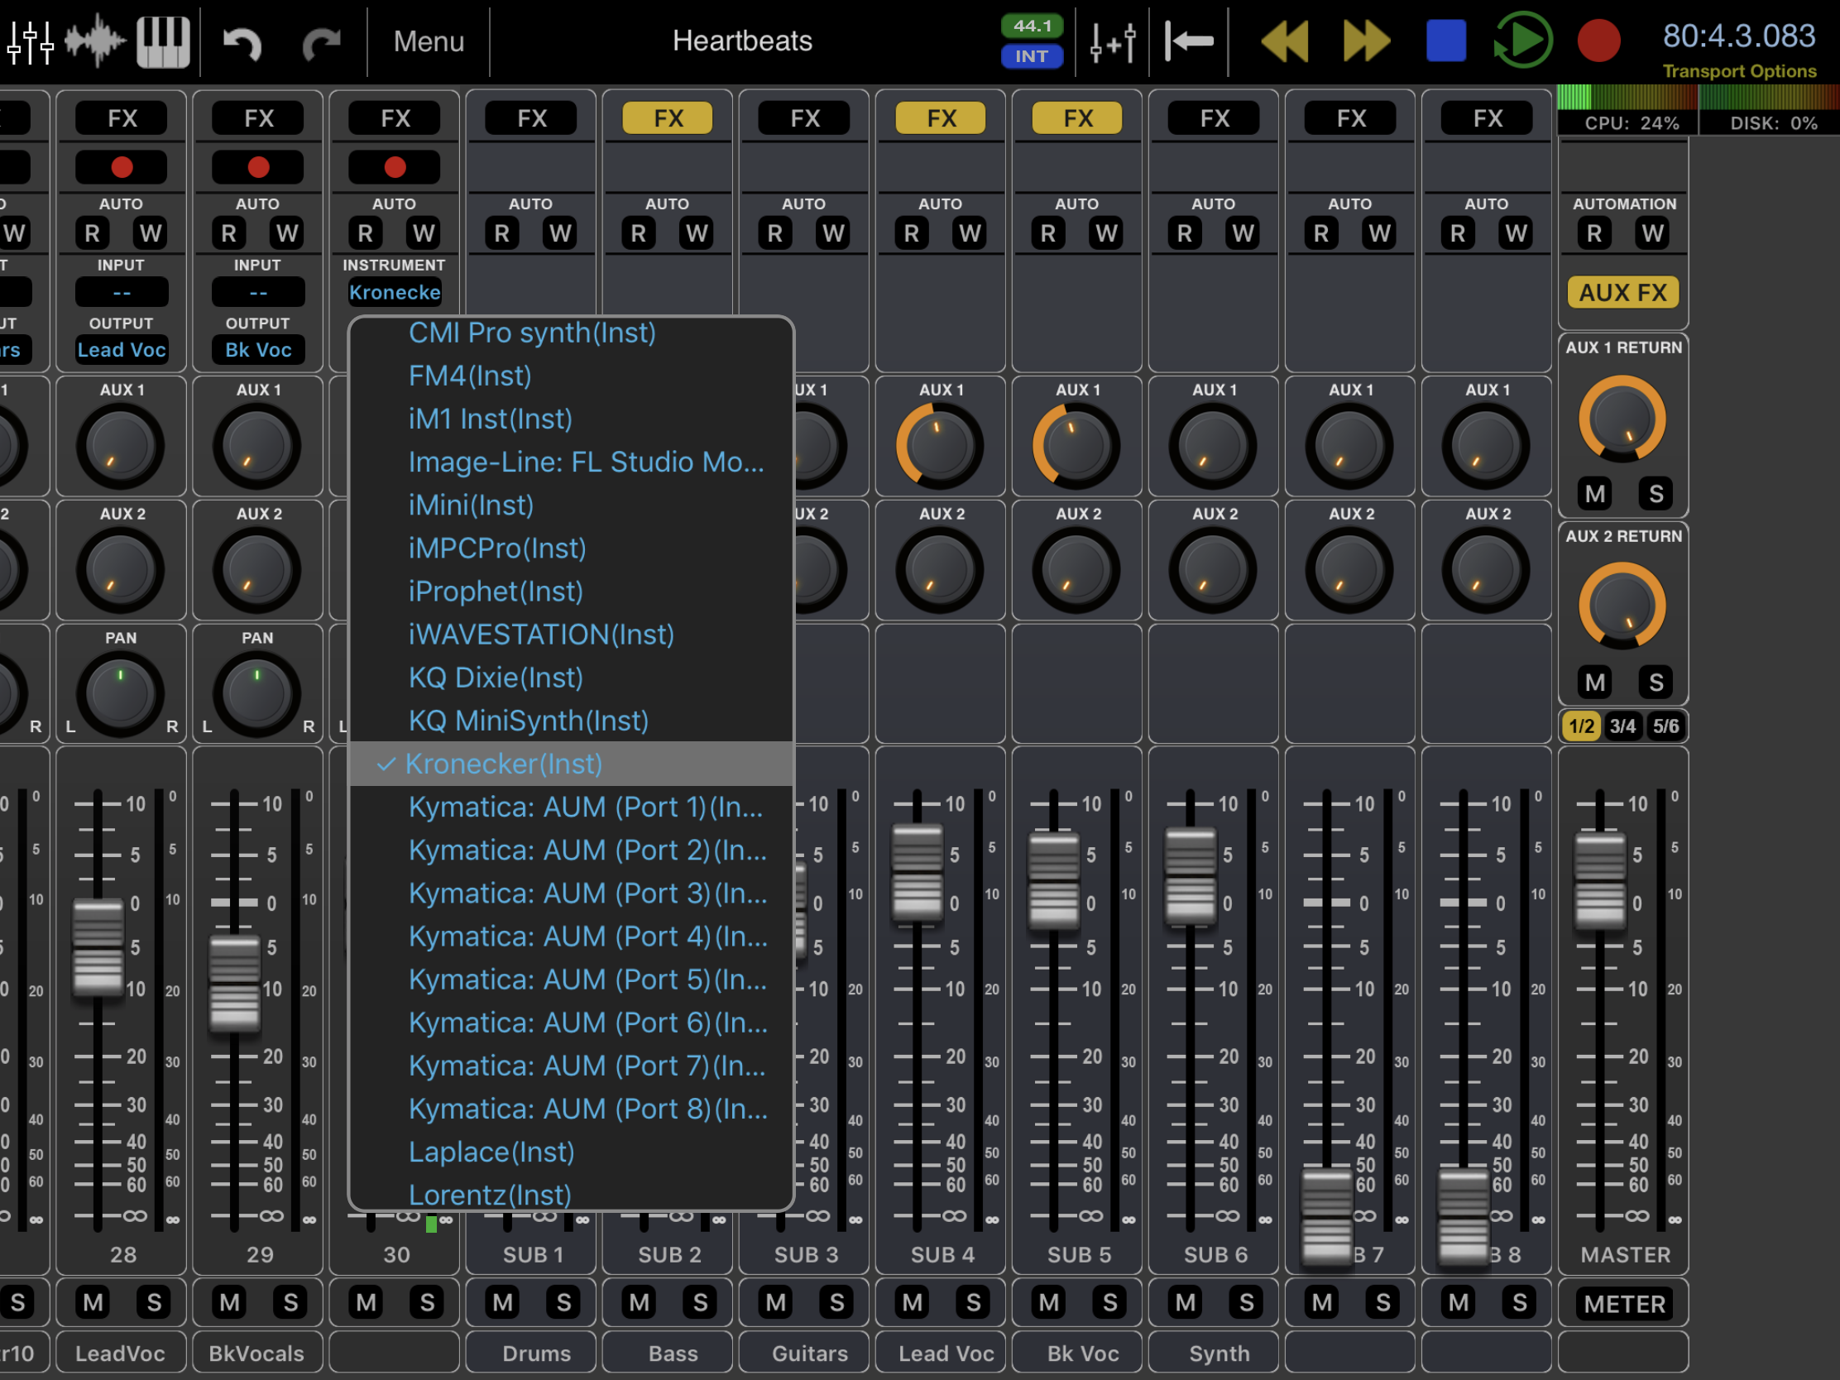Open active FX on SUB 2

pyautogui.click(x=668, y=118)
